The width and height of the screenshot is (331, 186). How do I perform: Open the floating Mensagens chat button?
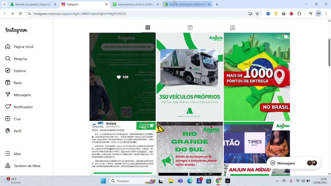pos(294,163)
